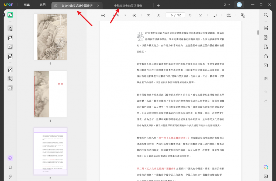Click the zoom out minus button
This screenshot has width=276, height=181.
click(x=103, y=15)
